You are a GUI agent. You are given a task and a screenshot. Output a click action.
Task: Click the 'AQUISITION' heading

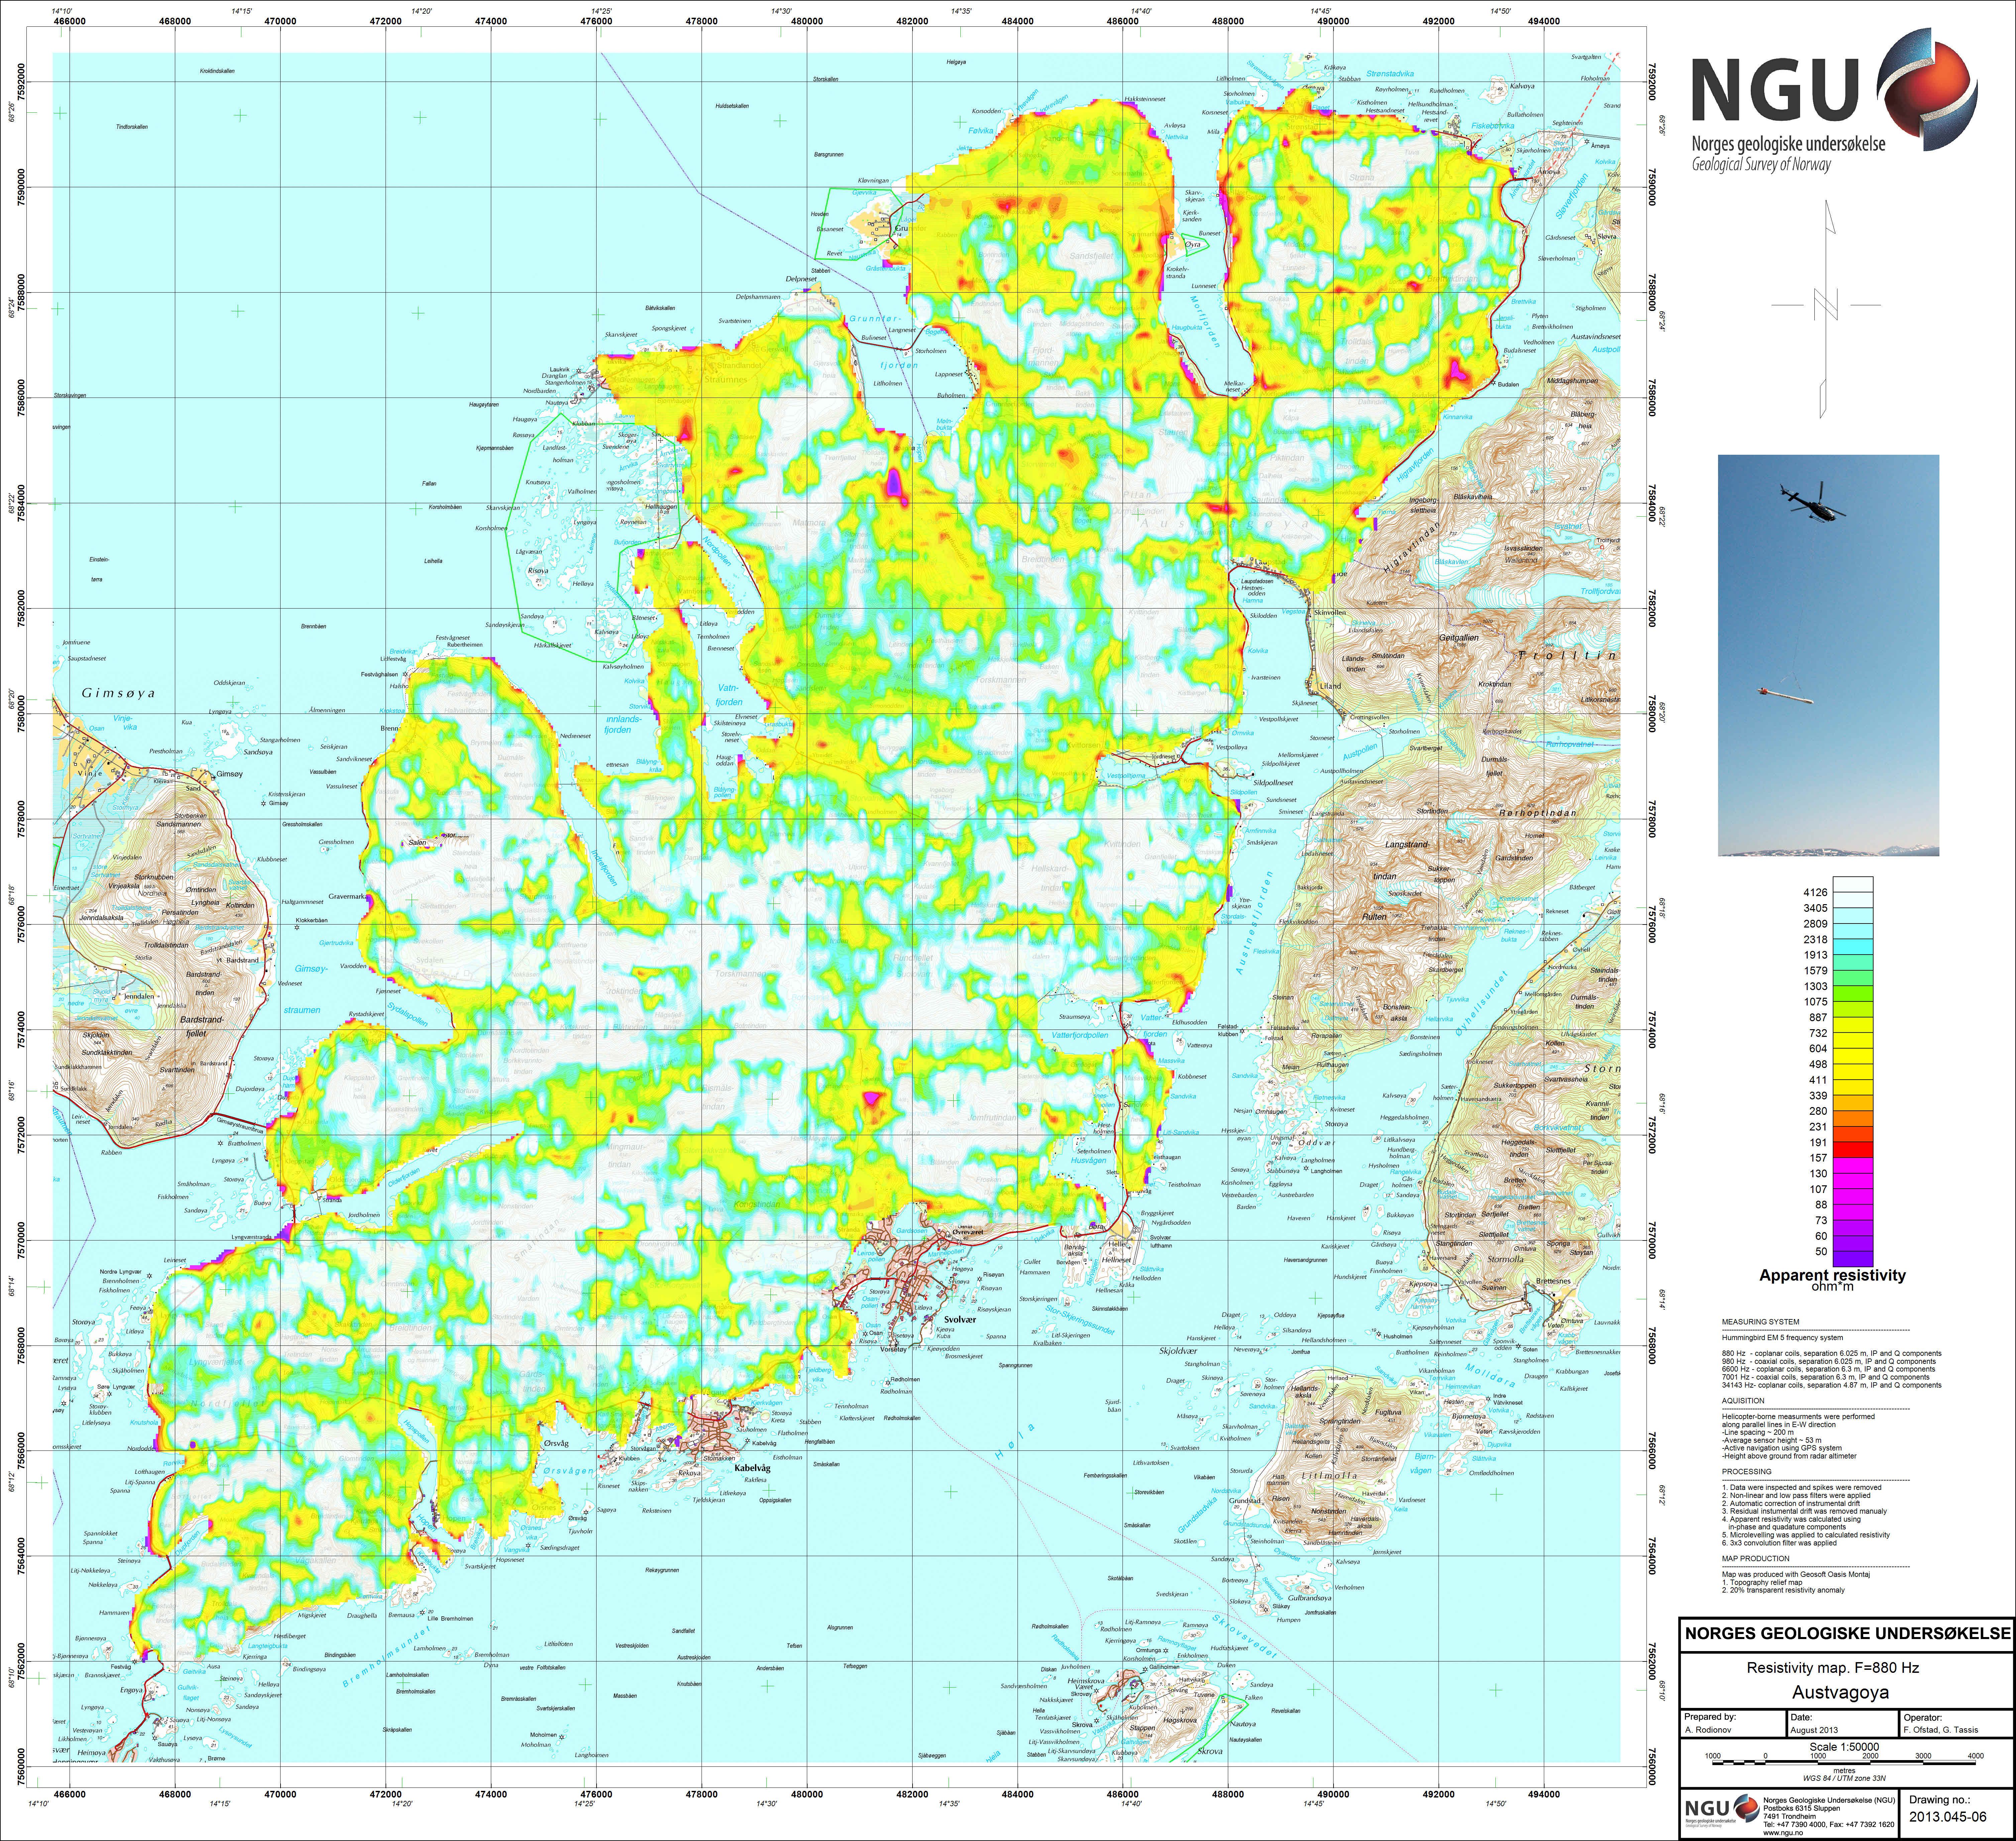1743,1401
